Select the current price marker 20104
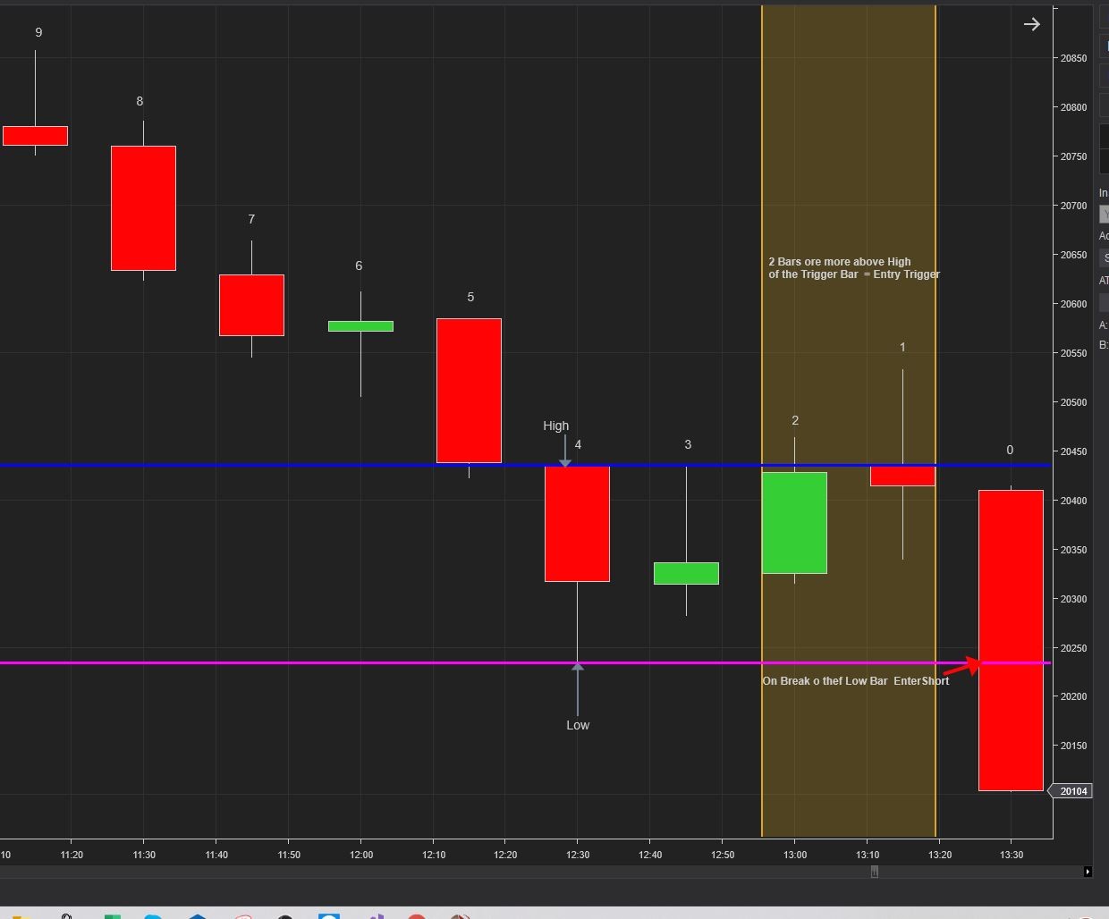Screen dimensions: 1109x919 coord(1071,791)
